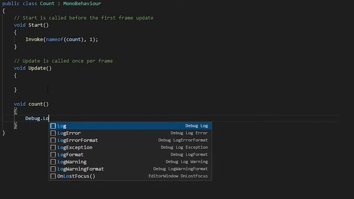Click 'nameof' in the Invoke line
The width and height of the screenshot is (354, 199).
pos(54,39)
